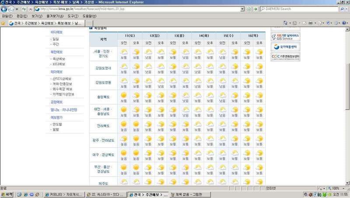Select the 전국 > 주간예보 browser tab
Viewport: 350px width, 198px height.
tap(46, 23)
